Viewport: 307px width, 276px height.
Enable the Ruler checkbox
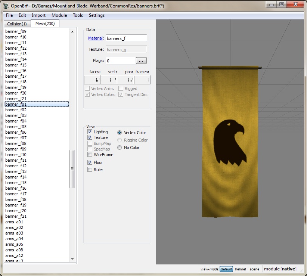(x=90, y=170)
